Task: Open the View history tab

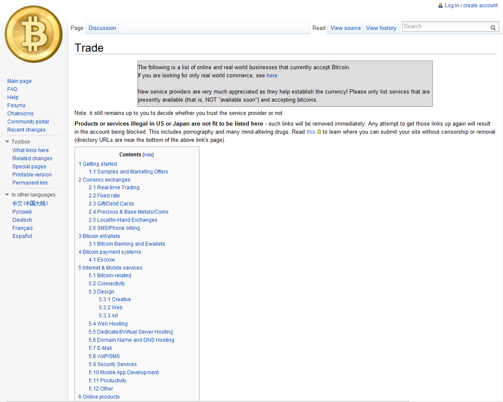Action: pos(381,28)
